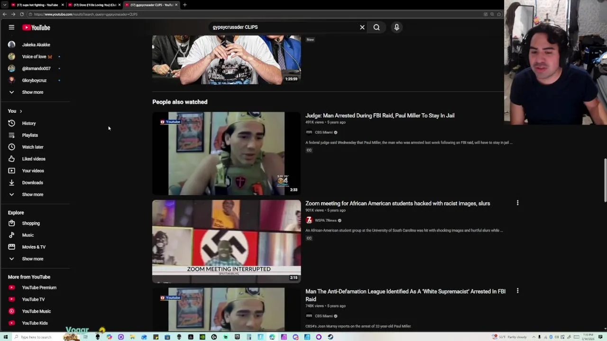The image size is (607, 341).
Task: Open Steam from taskbar
Action: pyautogui.click(x=330, y=337)
